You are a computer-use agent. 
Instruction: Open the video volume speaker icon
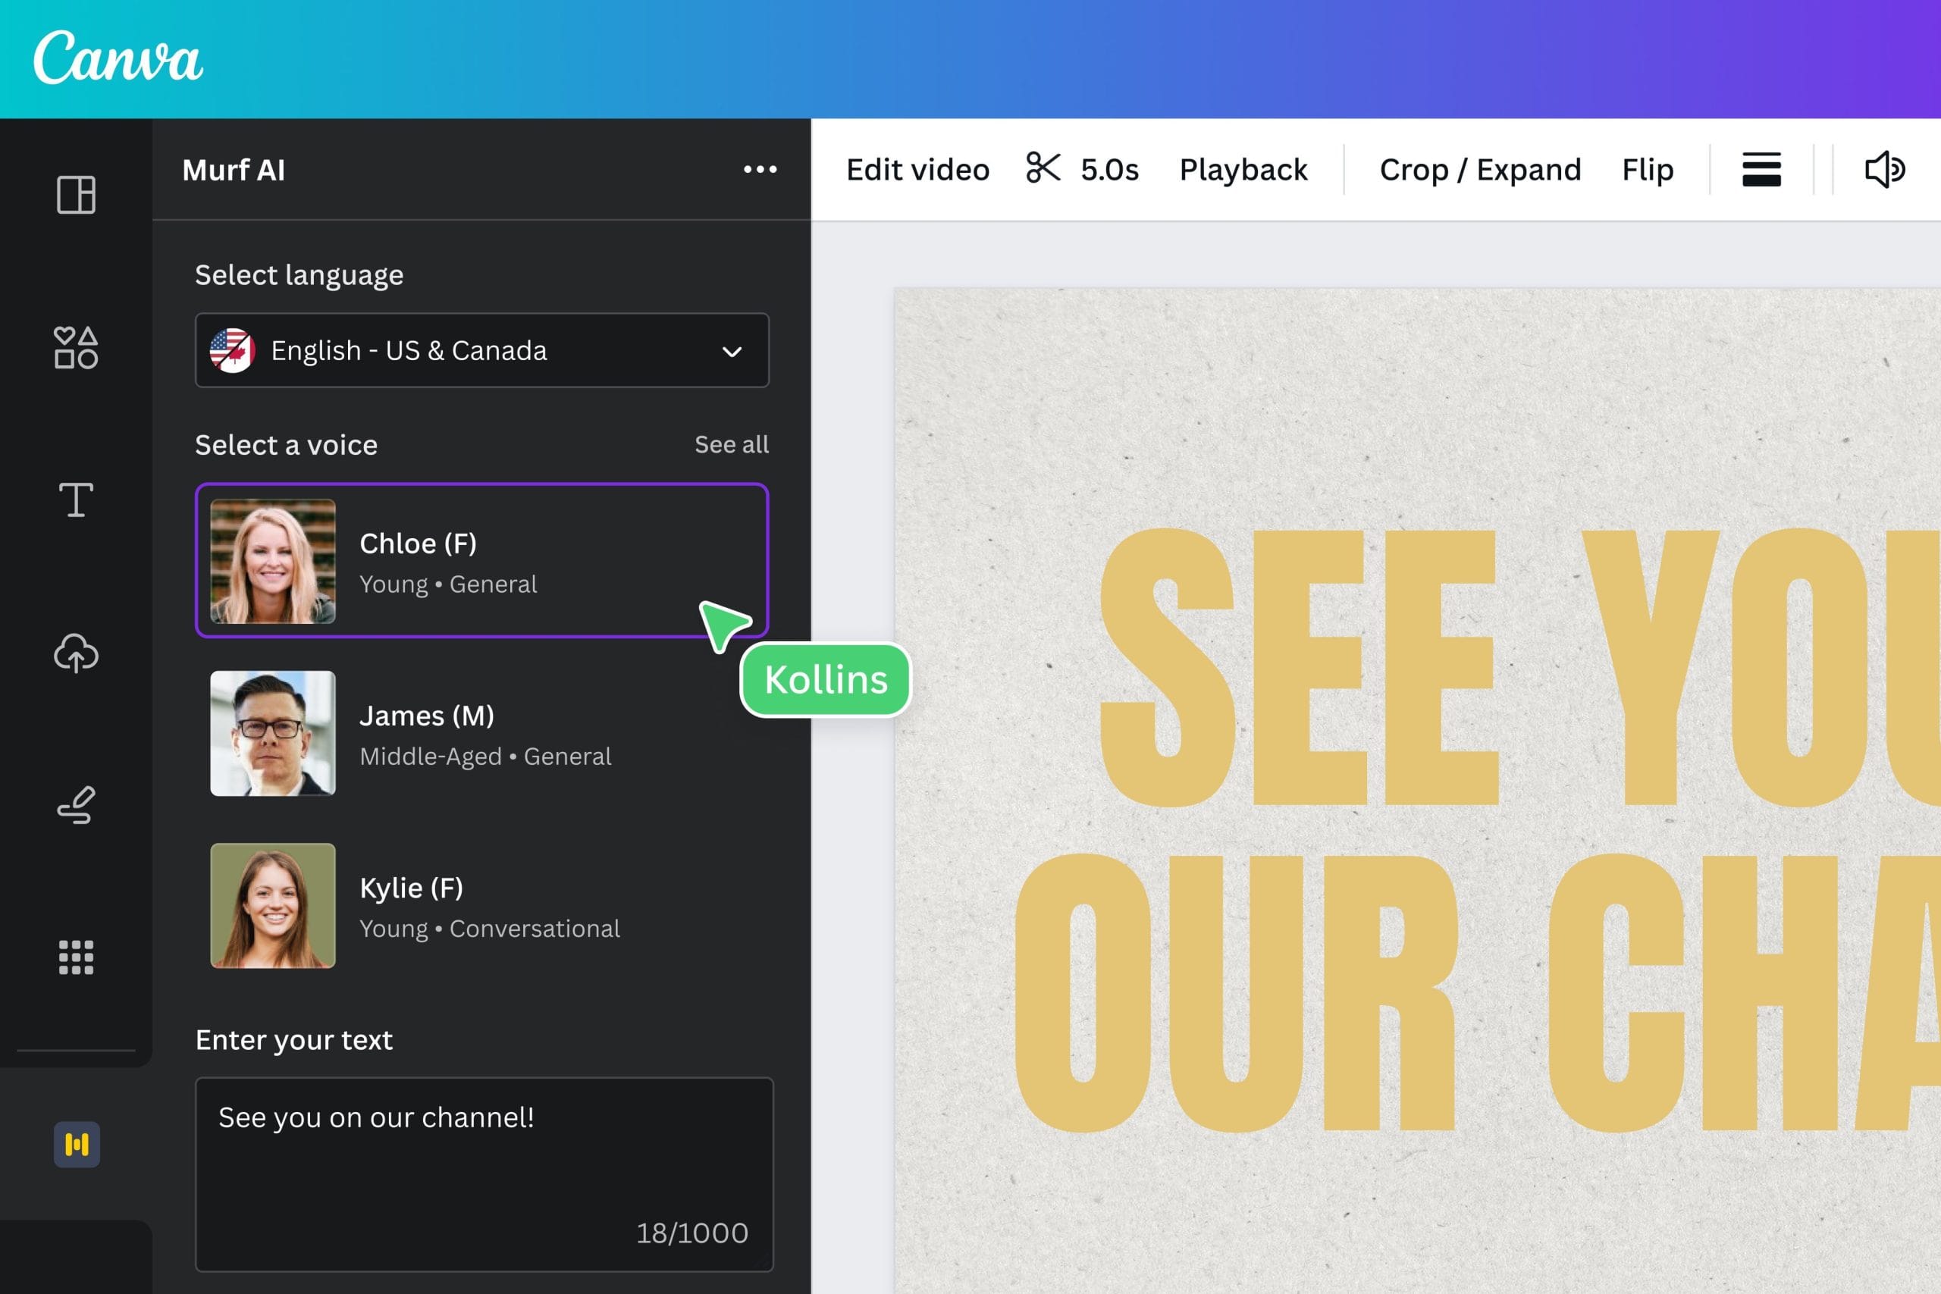(1884, 169)
